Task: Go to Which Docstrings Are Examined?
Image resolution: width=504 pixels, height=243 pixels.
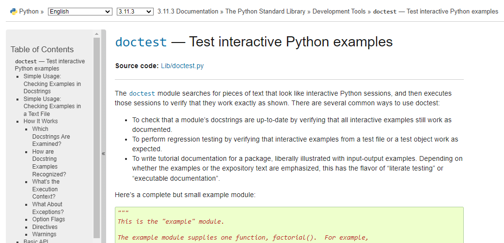Action: [51, 136]
